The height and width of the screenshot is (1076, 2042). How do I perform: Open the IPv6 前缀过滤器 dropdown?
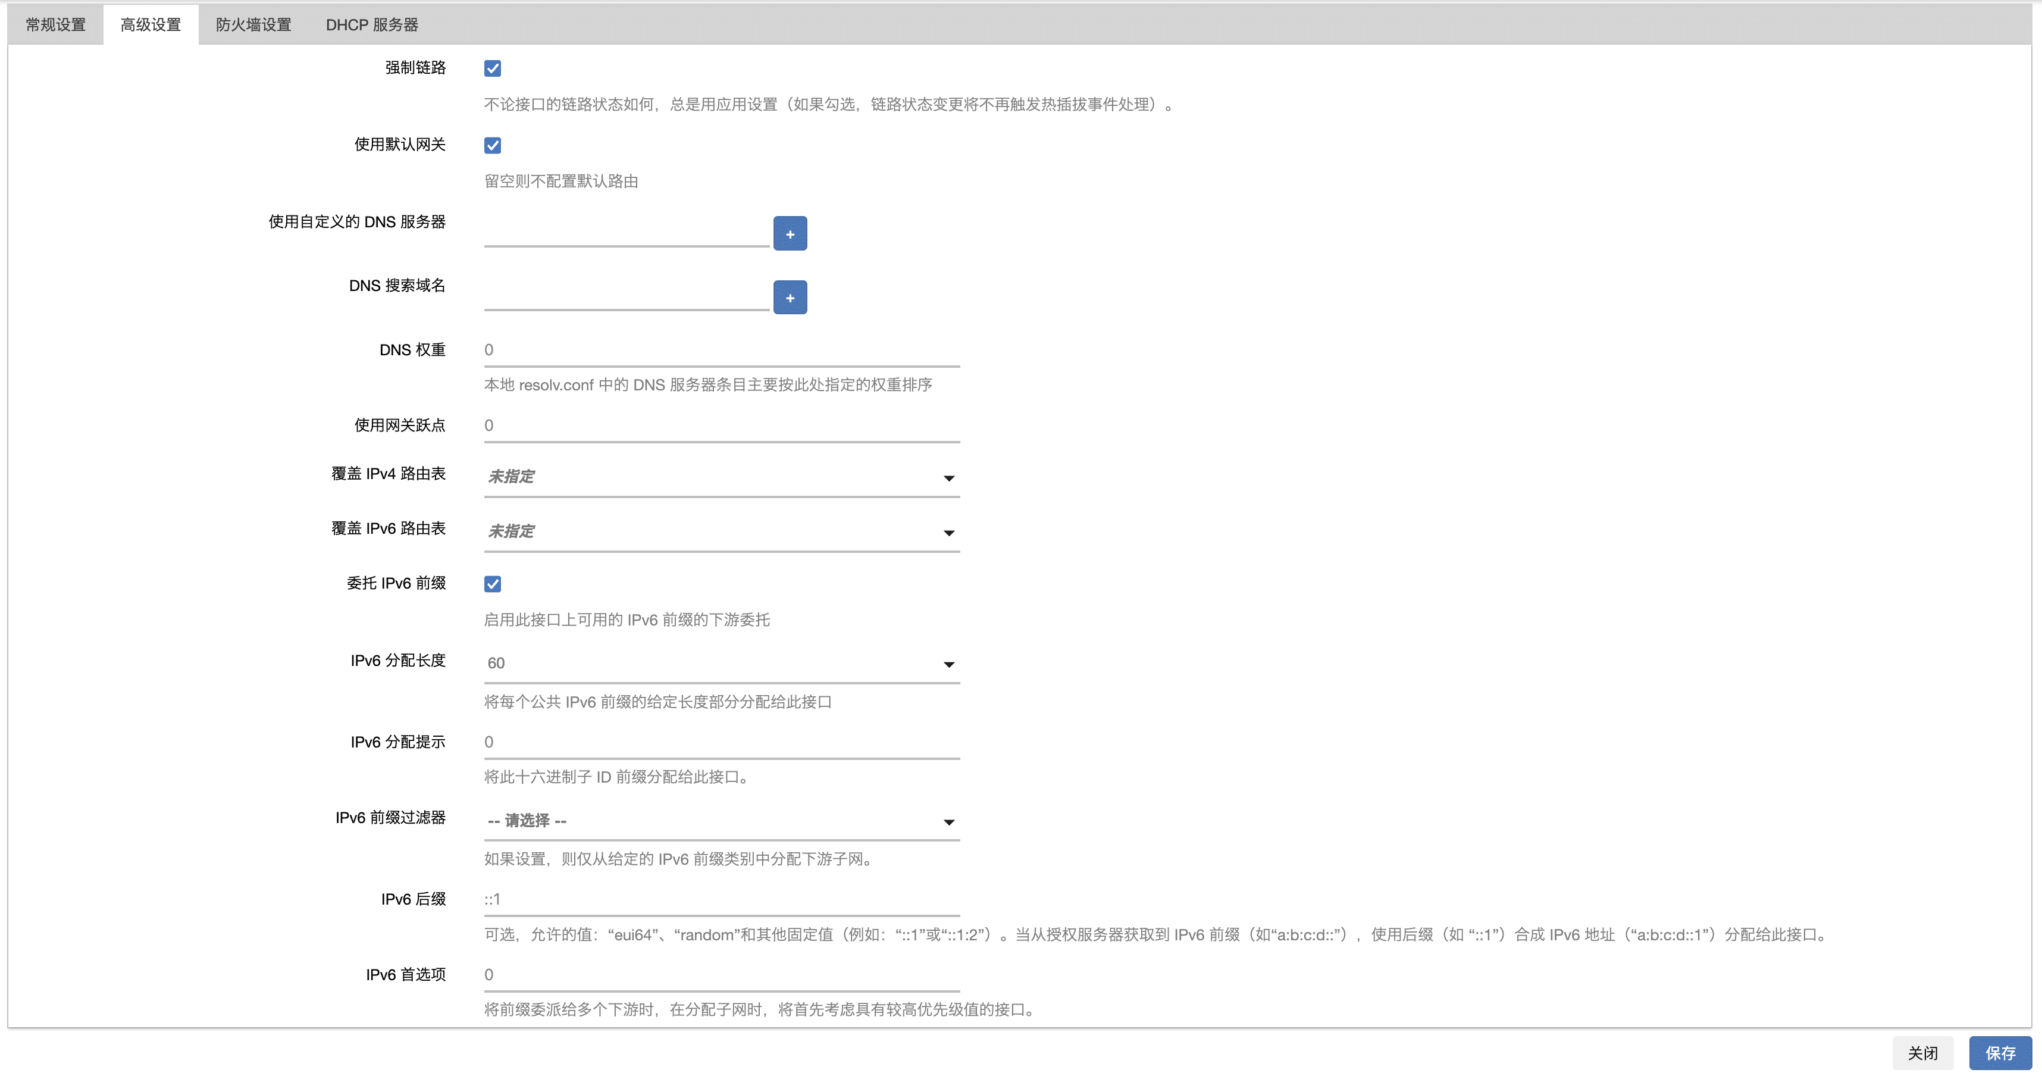pos(721,821)
